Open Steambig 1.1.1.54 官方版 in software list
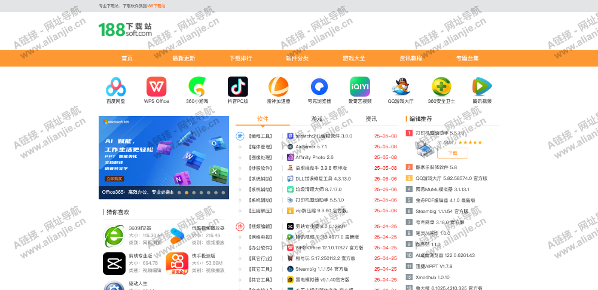This screenshot has width=598, height=290. click(x=322, y=269)
